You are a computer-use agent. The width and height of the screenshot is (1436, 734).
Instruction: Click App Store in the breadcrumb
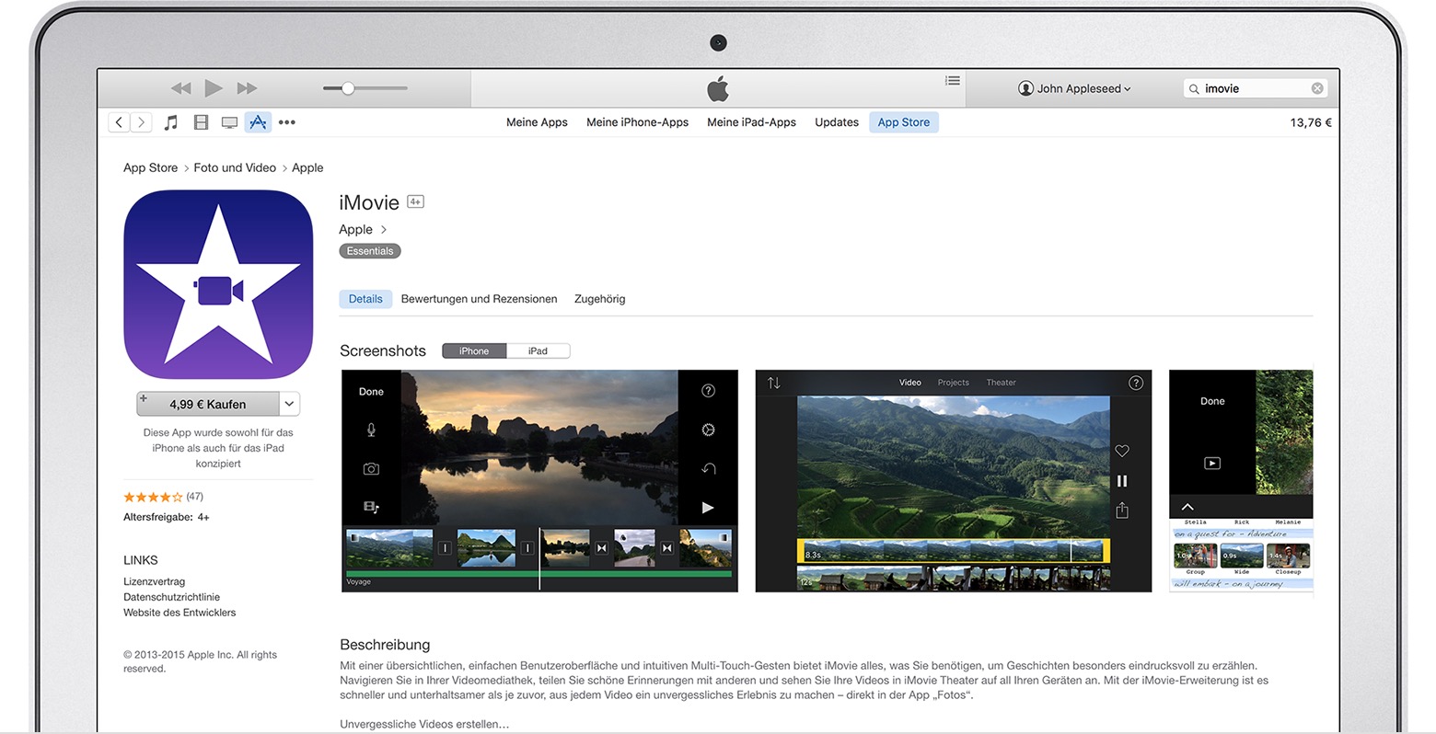click(x=150, y=167)
